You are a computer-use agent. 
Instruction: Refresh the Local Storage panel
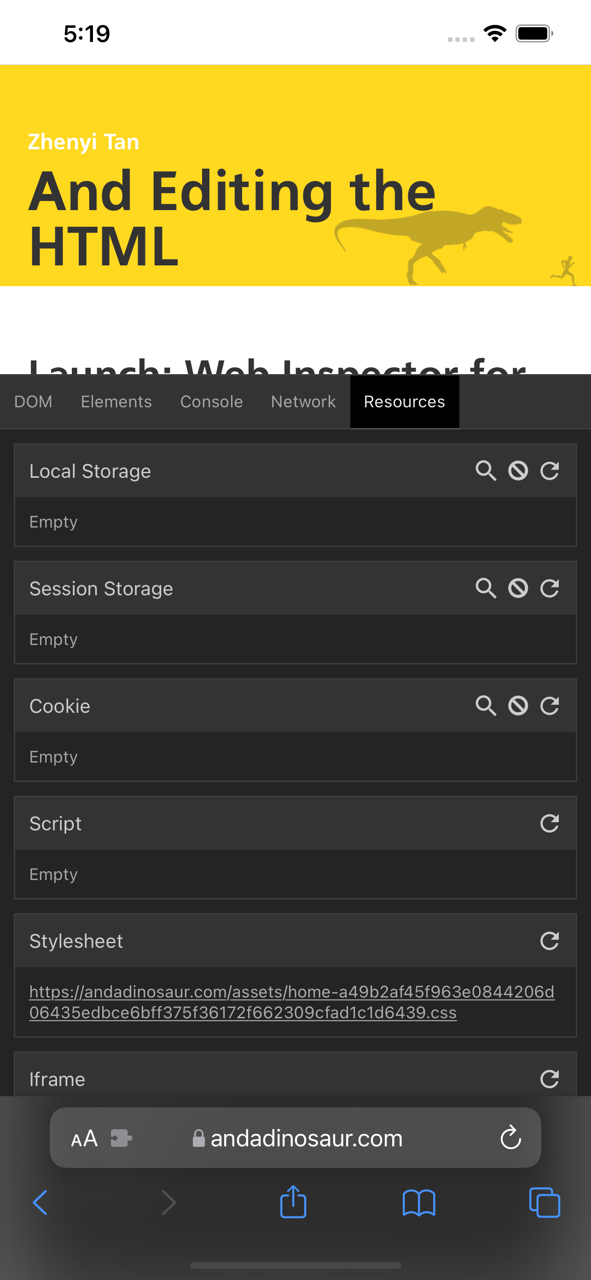coord(550,470)
